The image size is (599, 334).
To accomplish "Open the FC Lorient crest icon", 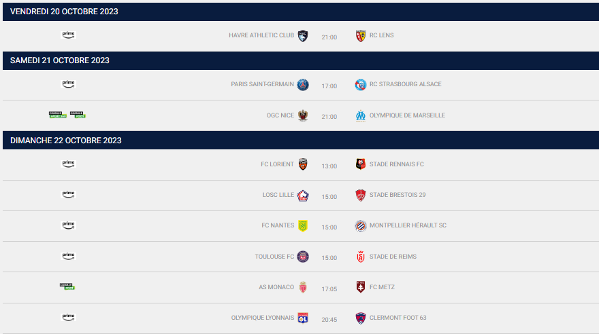I will tap(303, 164).
